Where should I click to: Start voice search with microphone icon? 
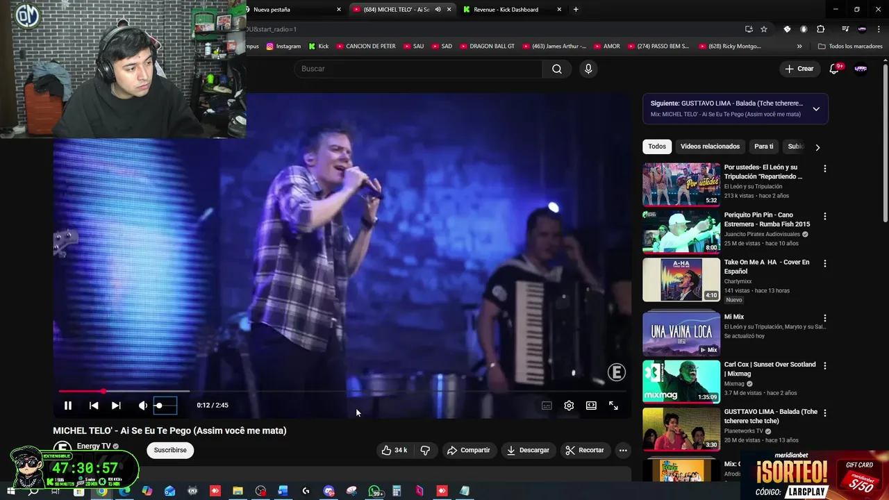pos(588,69)
